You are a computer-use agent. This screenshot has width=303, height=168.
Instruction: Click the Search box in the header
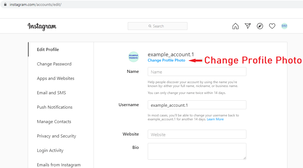point(157,26)
